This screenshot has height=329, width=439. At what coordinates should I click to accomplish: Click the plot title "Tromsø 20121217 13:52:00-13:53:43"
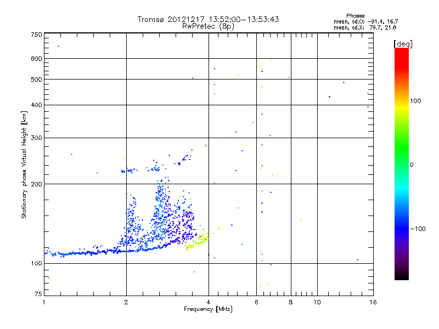208,19
